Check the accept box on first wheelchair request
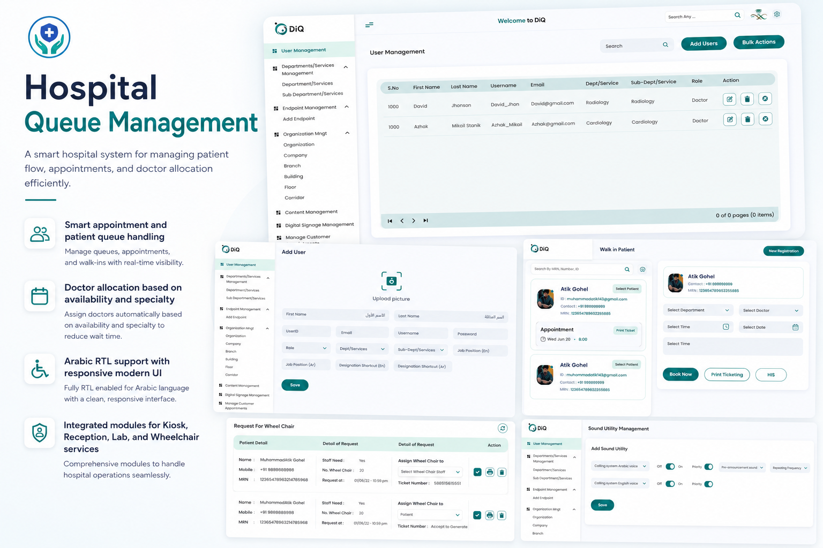This screenshot has width=823, height=548. (x=477, y=472)
